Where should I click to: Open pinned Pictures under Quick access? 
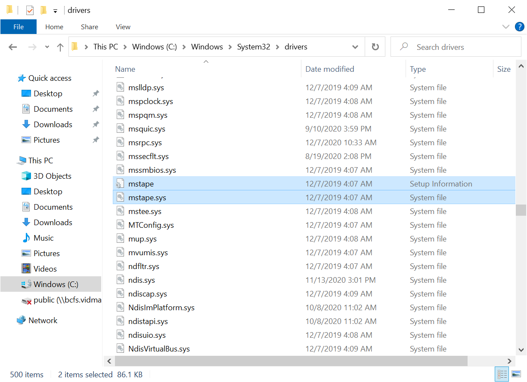coord(46,140)
